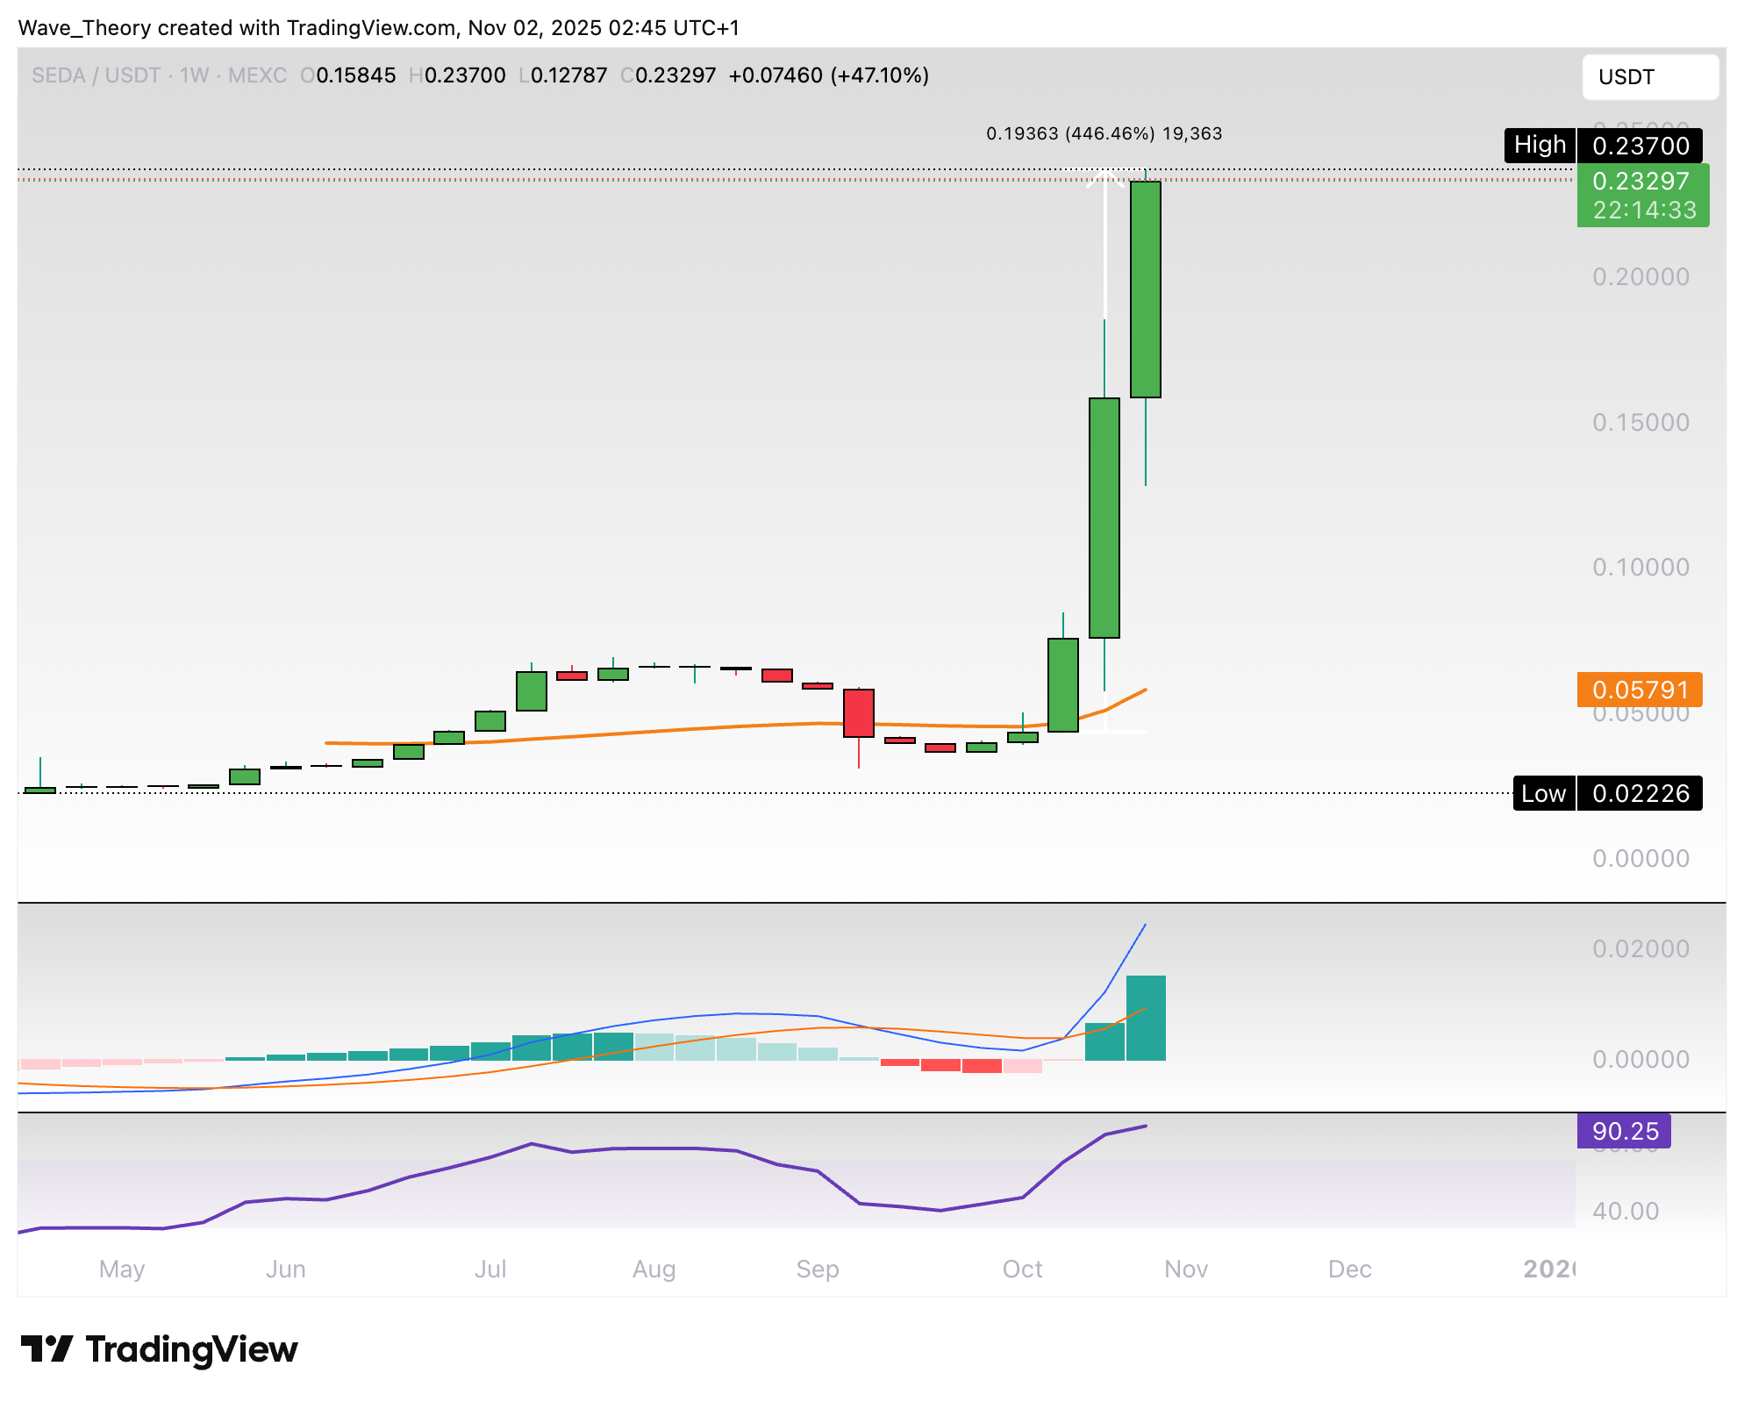Click the SEDA / USDT symbol title
The height and width of the screenshot is (1402, 1744).
96,75
